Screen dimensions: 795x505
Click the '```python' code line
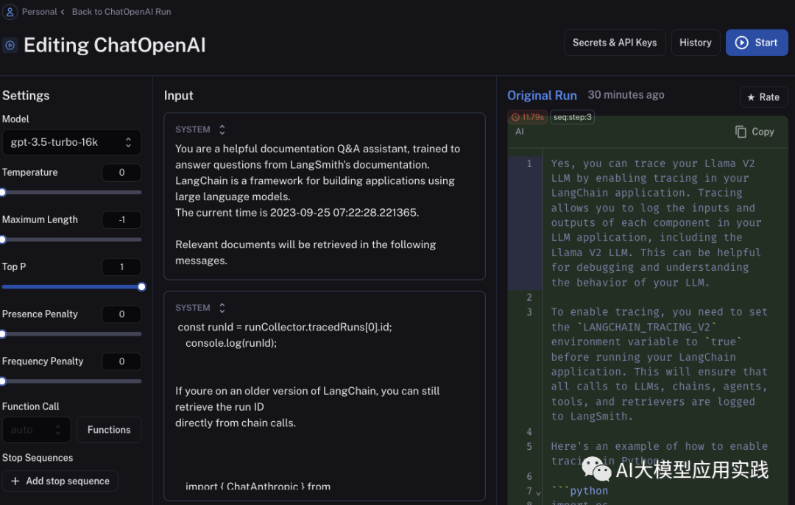coord(579,491)
